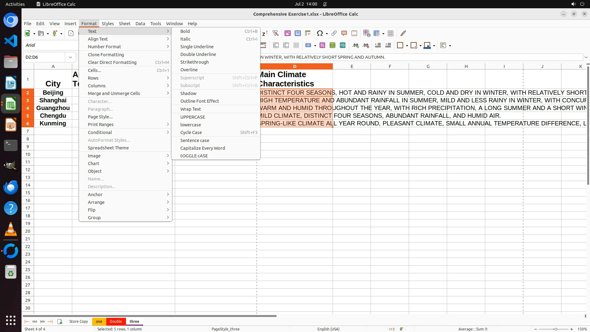Viewport: 590px width, 332px height.
Task: Click the Insert Hyperlink chain icon
Action: pyautogui.click(x=334, y=33)
